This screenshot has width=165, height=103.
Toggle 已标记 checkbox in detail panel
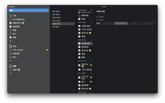[97, 20]
